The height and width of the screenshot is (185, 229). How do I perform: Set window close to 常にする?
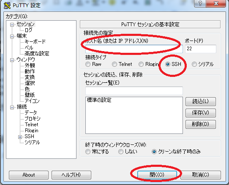tap(88, 152)
